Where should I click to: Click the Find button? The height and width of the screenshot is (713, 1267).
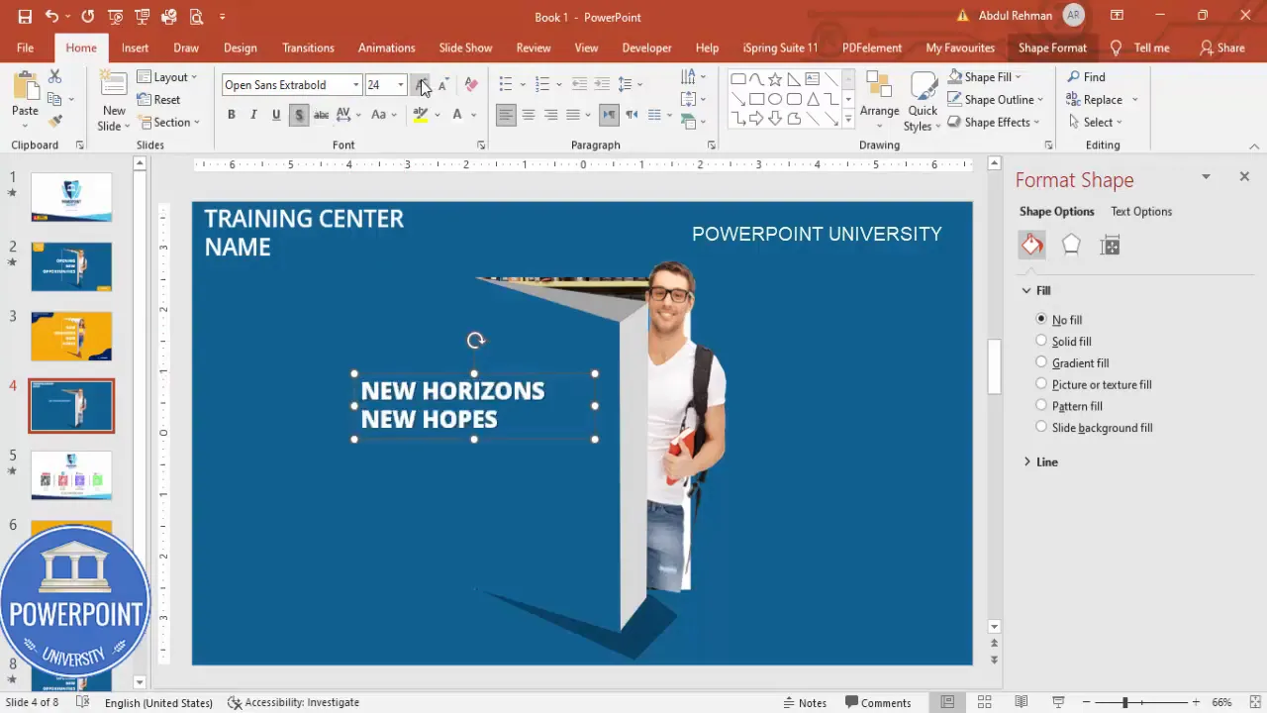1086,77
